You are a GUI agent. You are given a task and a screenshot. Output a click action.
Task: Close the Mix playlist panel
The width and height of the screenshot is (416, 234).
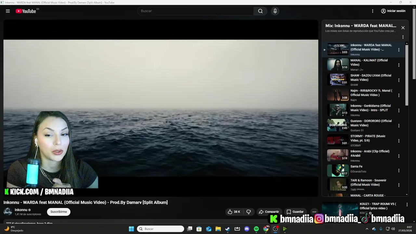coord(403,28)
